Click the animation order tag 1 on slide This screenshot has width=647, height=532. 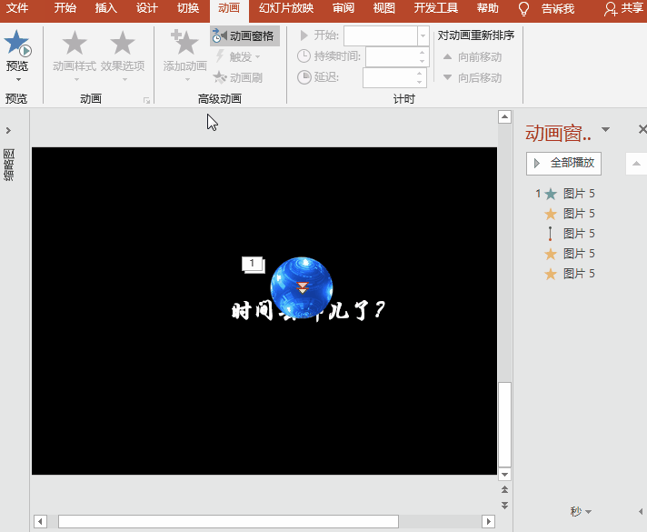pyautogui.click(x=252, y=264)
